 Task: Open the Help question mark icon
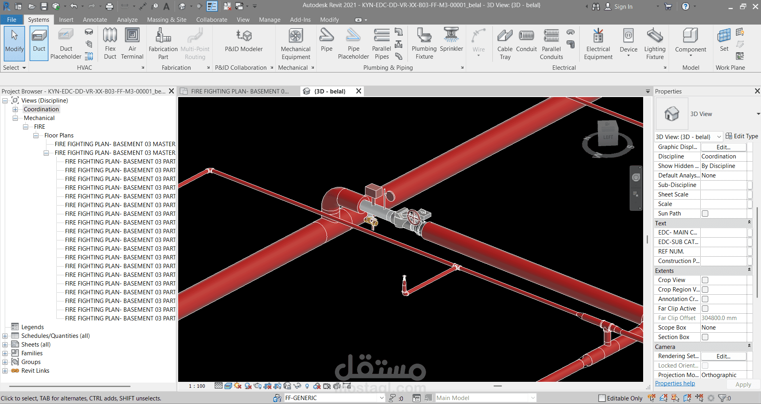tap(685, 6)
